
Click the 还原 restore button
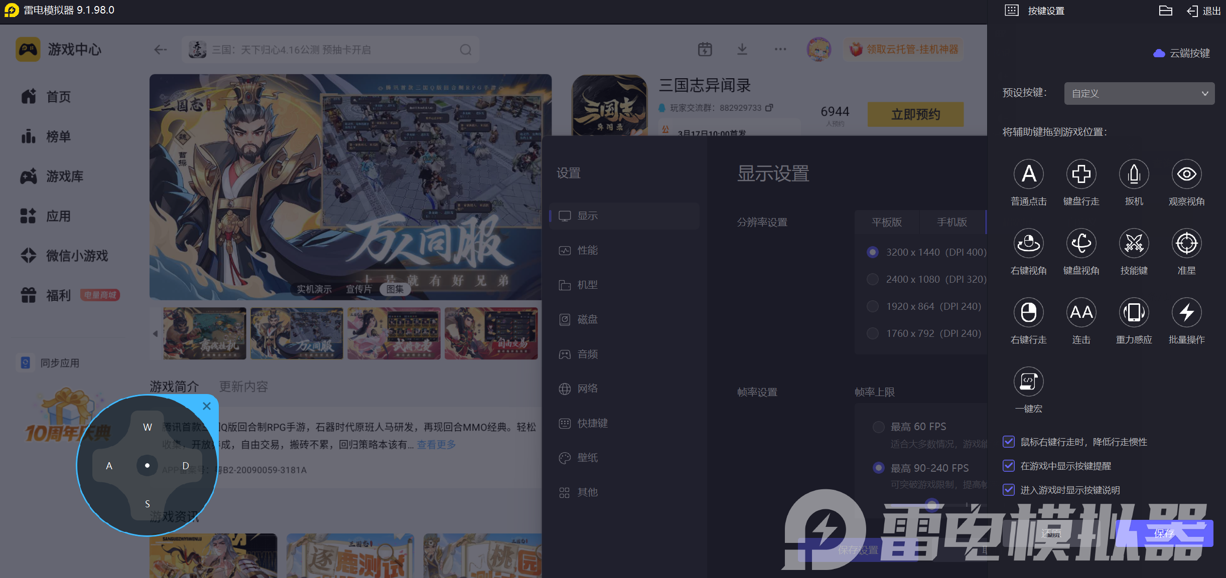coord(1051,533)
